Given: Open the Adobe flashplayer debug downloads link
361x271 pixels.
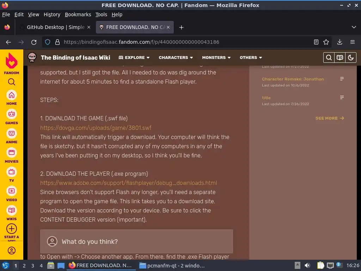Looking at the screenshot, I should click(x=128, y=183).
